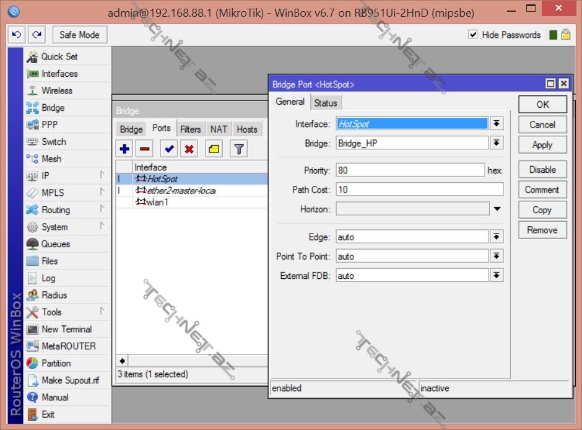Click the red minus remove icon
582x430 pixels.
tap(144, 149)
